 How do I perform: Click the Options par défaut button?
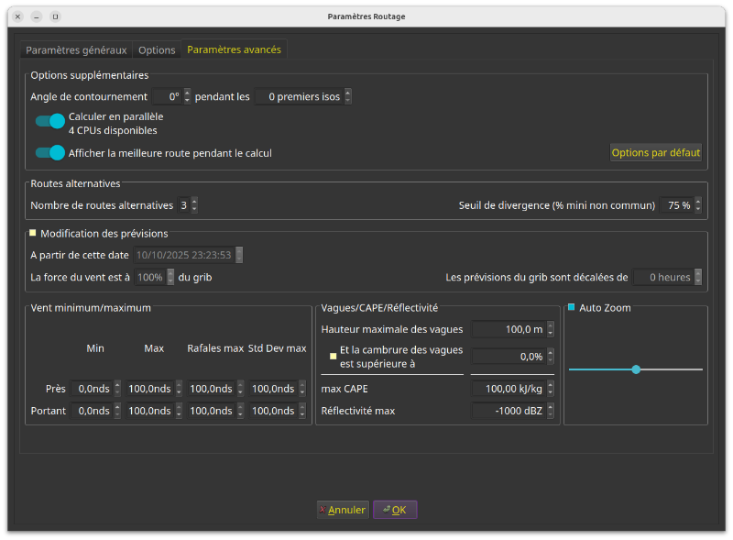click(656, 153)
